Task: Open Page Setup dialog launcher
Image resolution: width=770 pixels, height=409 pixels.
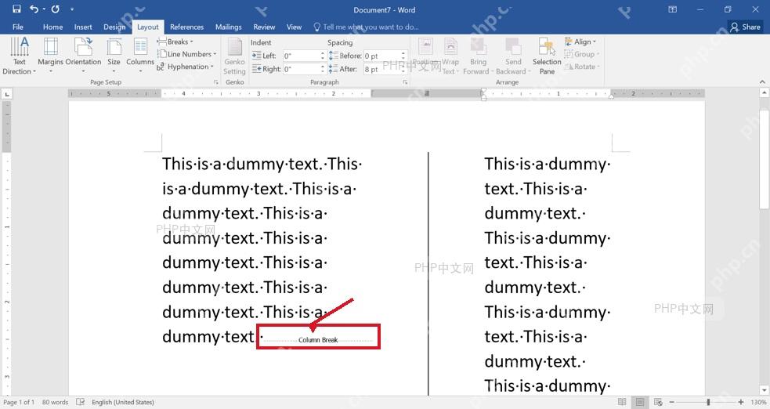Action: (x=216, y=82)
